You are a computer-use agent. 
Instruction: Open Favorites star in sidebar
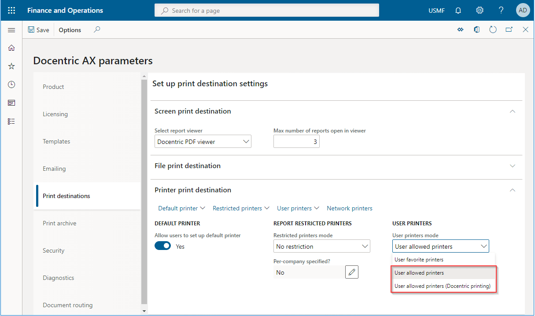click(11, 66)
